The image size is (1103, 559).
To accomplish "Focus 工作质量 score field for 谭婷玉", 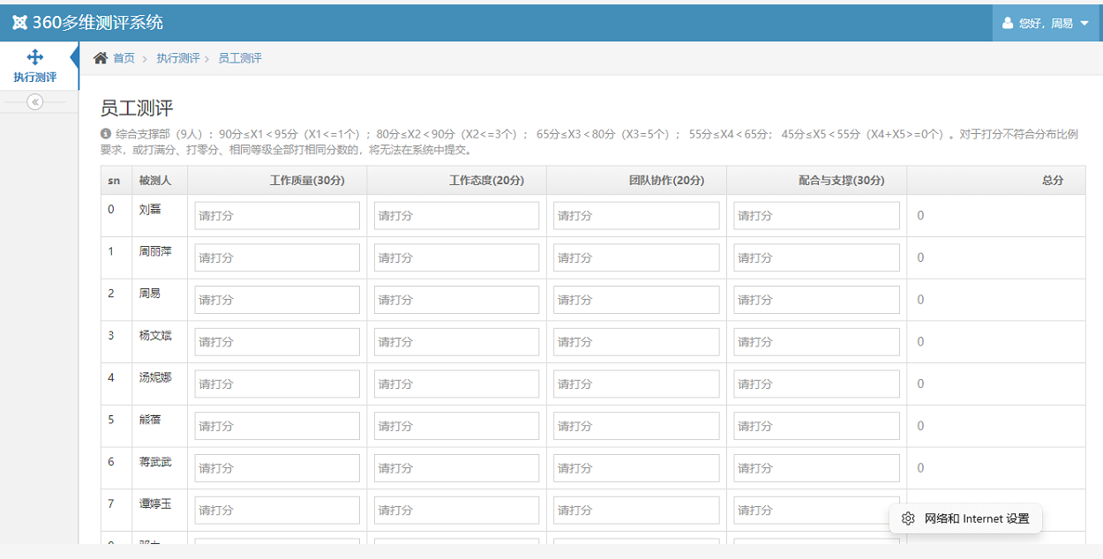I will click(x=277, y=510).
